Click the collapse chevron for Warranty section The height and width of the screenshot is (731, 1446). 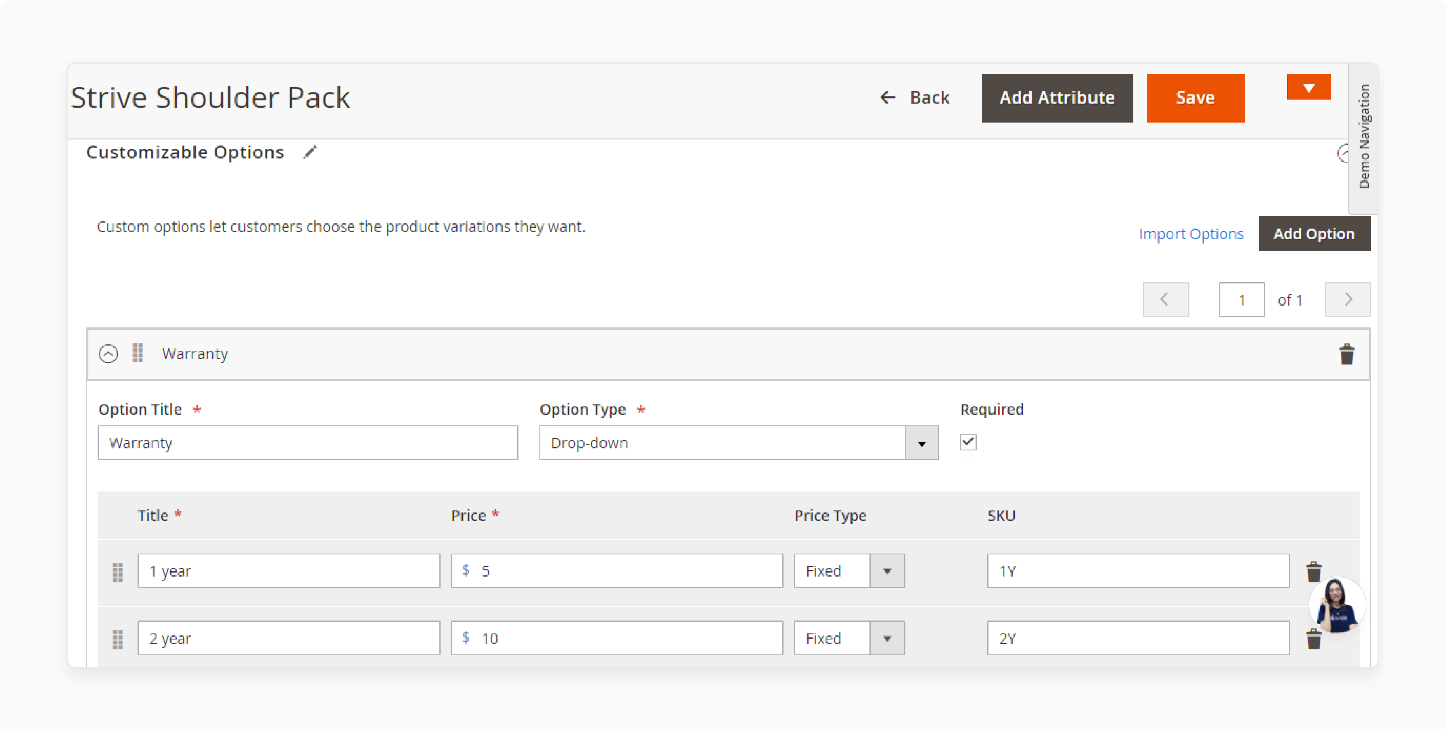coord(108,353)
